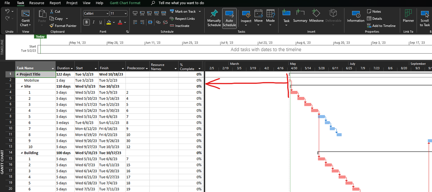Collapse the Project Title summary task
Screen dimensions: 432x192
(18, 74)
